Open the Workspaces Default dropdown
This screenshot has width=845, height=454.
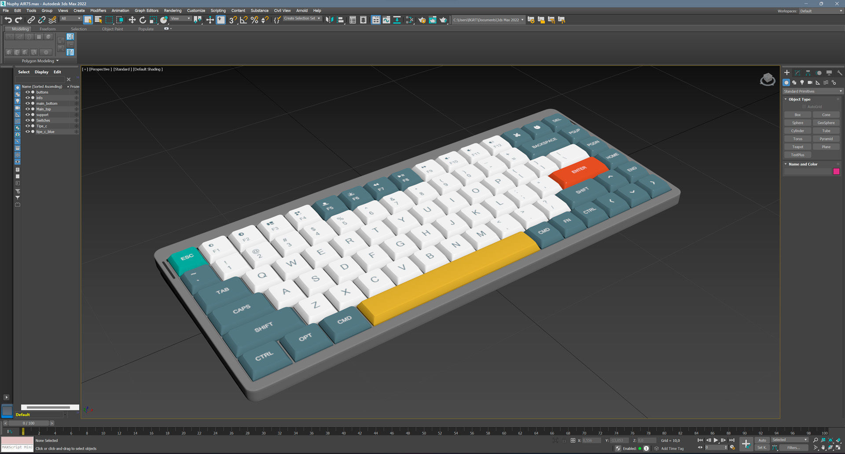(821, 11)
